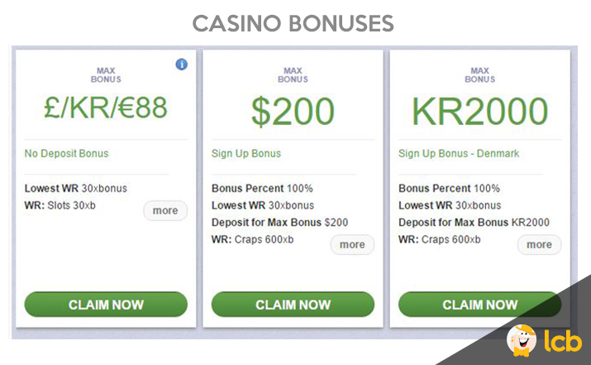Open the No Deposit Bonus link
This screenshot has height=365, width=591.
[x=66, y=154]
